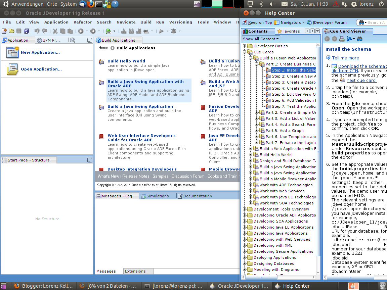
Task: Click the Home breadcrumb link
Action: [103, 48]
